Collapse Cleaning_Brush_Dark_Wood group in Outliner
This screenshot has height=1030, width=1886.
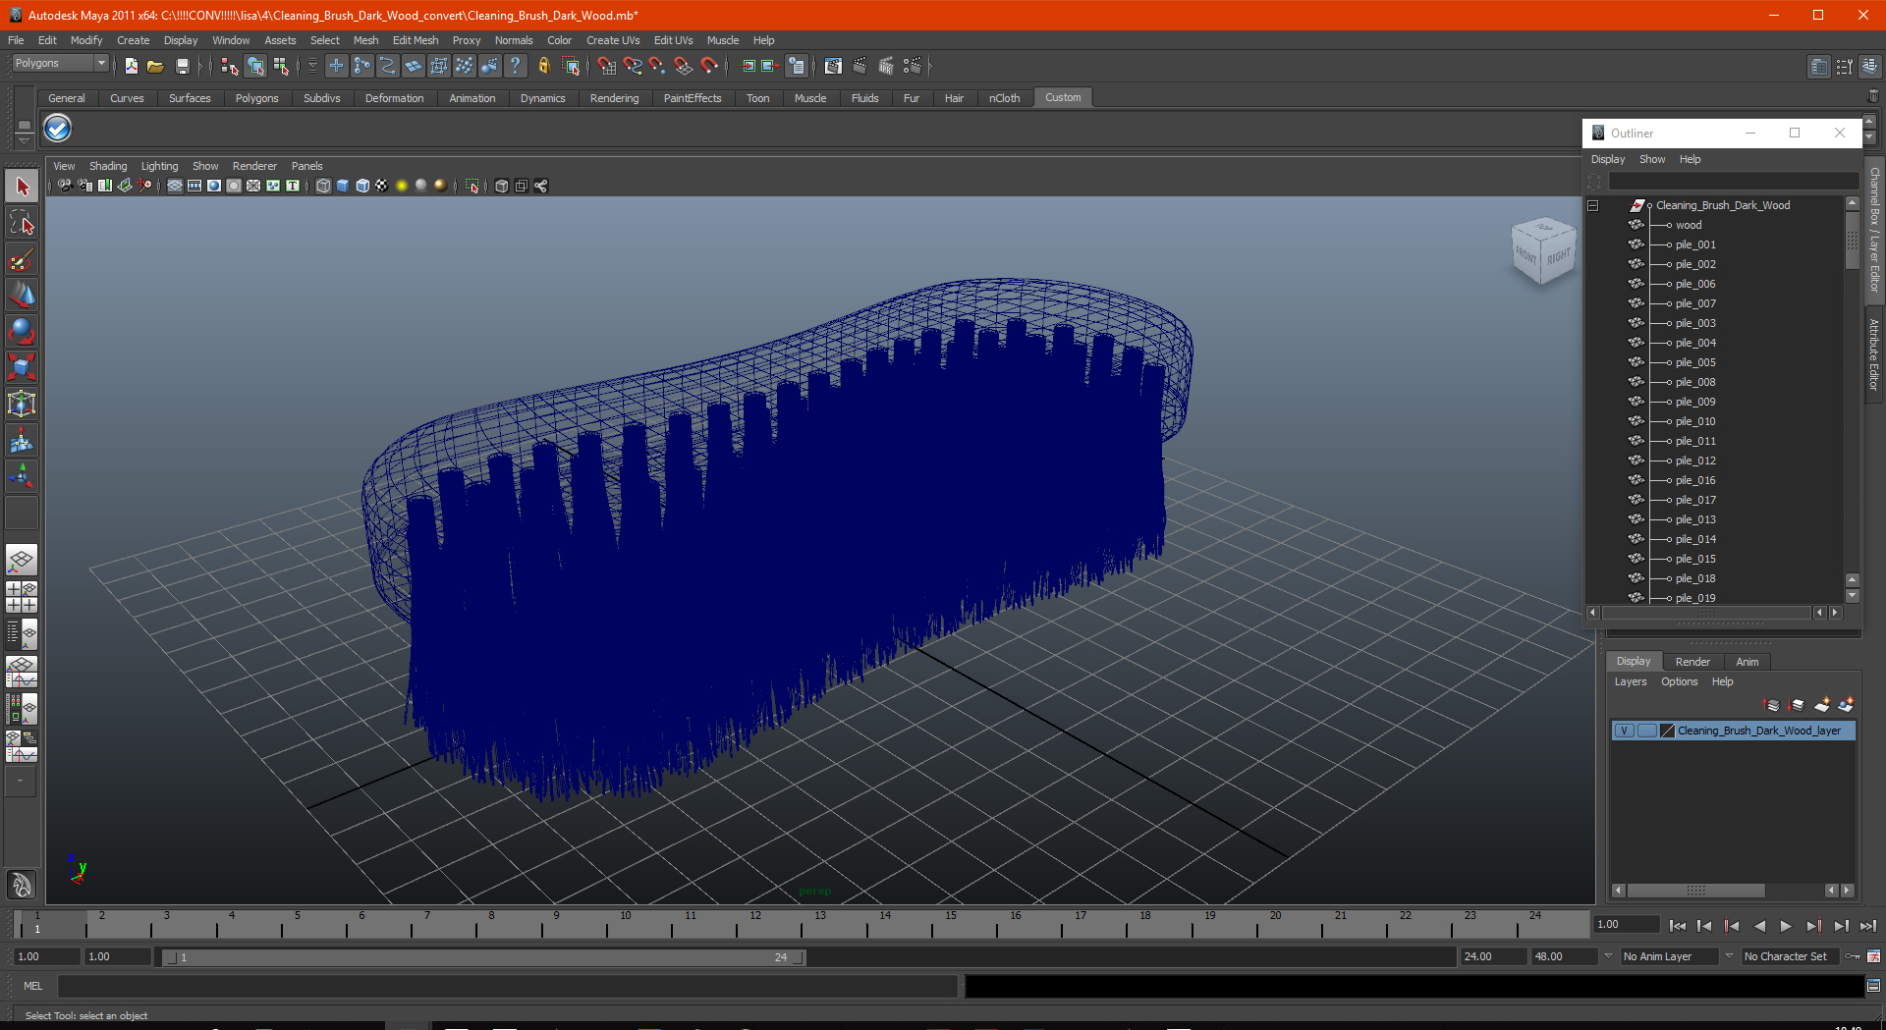click(x=1593, y=205)
